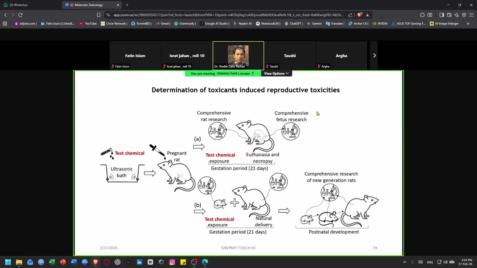The height and width of the screenshot is (268, 477).
Task: Expand the View Options dropdown
Action: 276,73
